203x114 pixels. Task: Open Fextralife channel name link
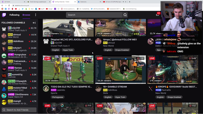coord(166,90)
